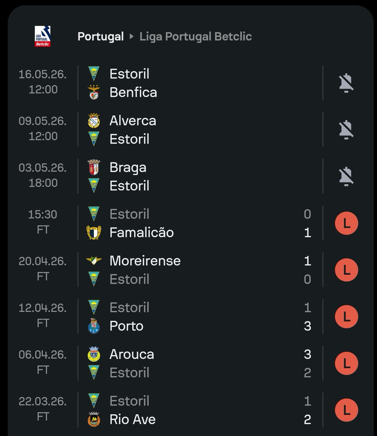
Task: Turn on notifications for Braga vs Estoril
Action: click(346, 176)
